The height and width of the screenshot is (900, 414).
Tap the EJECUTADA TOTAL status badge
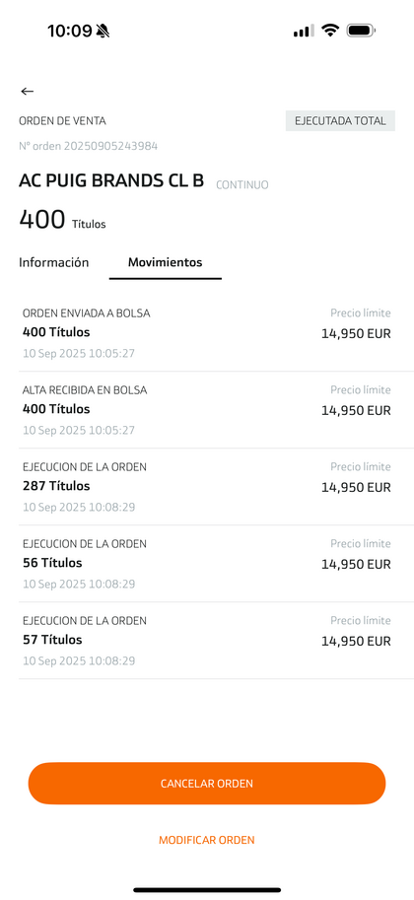tap(340, 121)
